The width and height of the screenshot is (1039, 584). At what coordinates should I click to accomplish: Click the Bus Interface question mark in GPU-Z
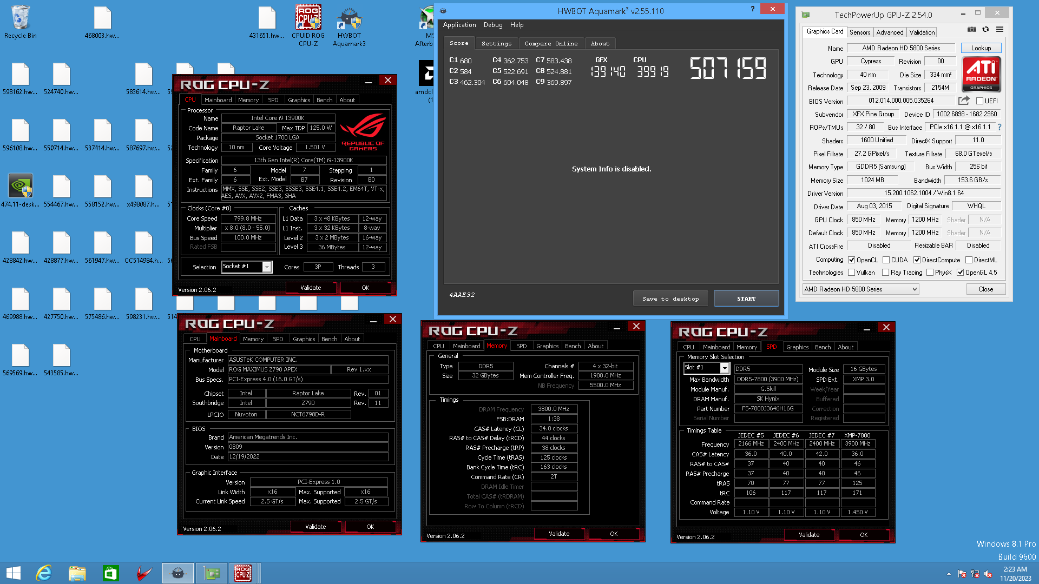999,127
